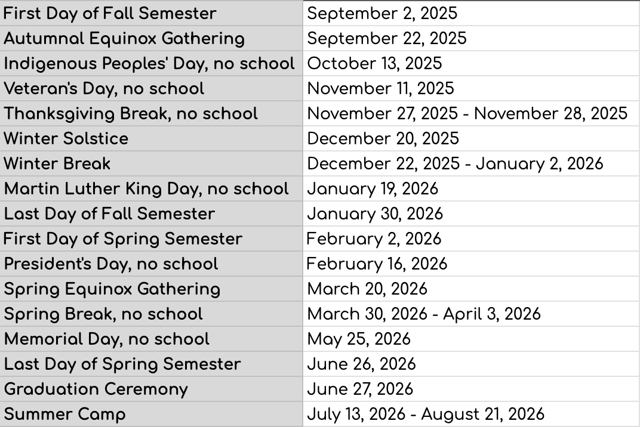640x427 pixels.
Task: Click the January 30, 2026 cell
Action: pyautogui.click(x=472, y=213)
